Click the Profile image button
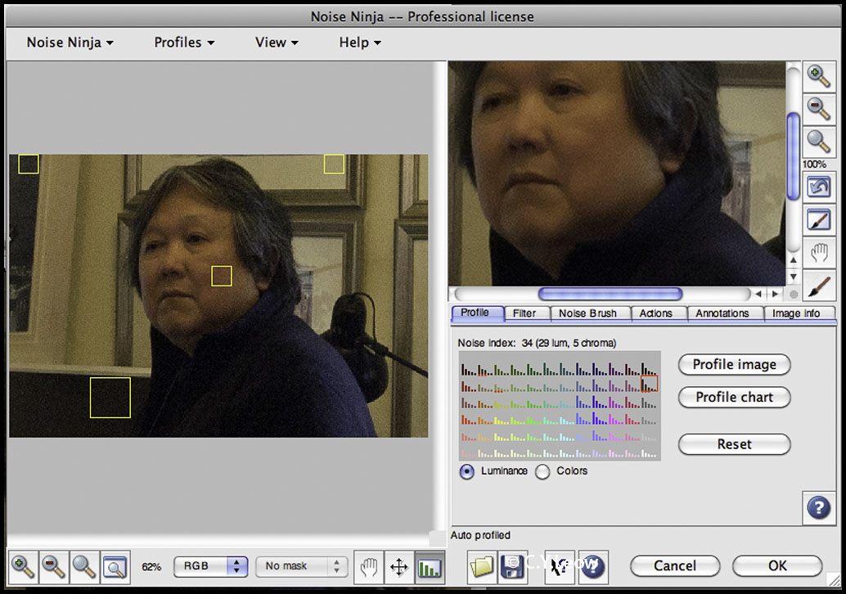 734,365
